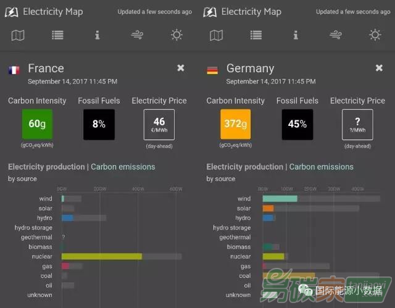This screenshot has height=308, width=395.
Task: Switch to Carbon emissions in Germany panel
Action: (x=322, y=167)
